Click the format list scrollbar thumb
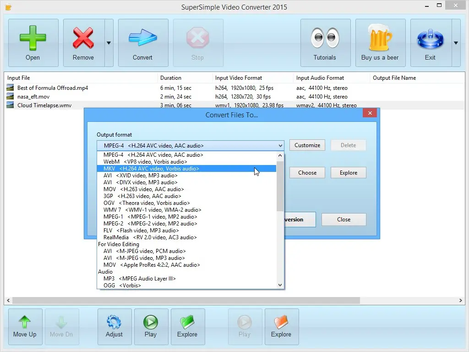 click(280, 186)
